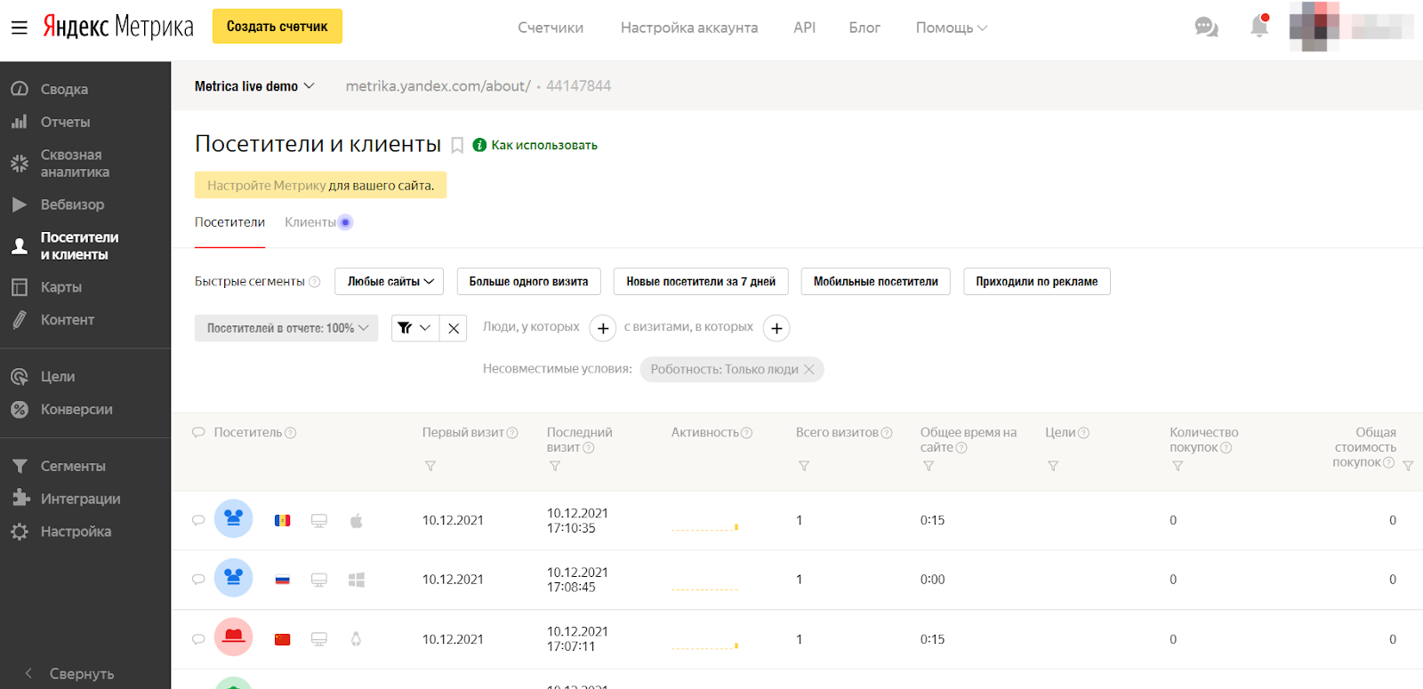Image resolution: width=1423 pixels, height=689 pixels.
Task: Click the metrika.yandex.com/about/ counter address
Action: 438,86
